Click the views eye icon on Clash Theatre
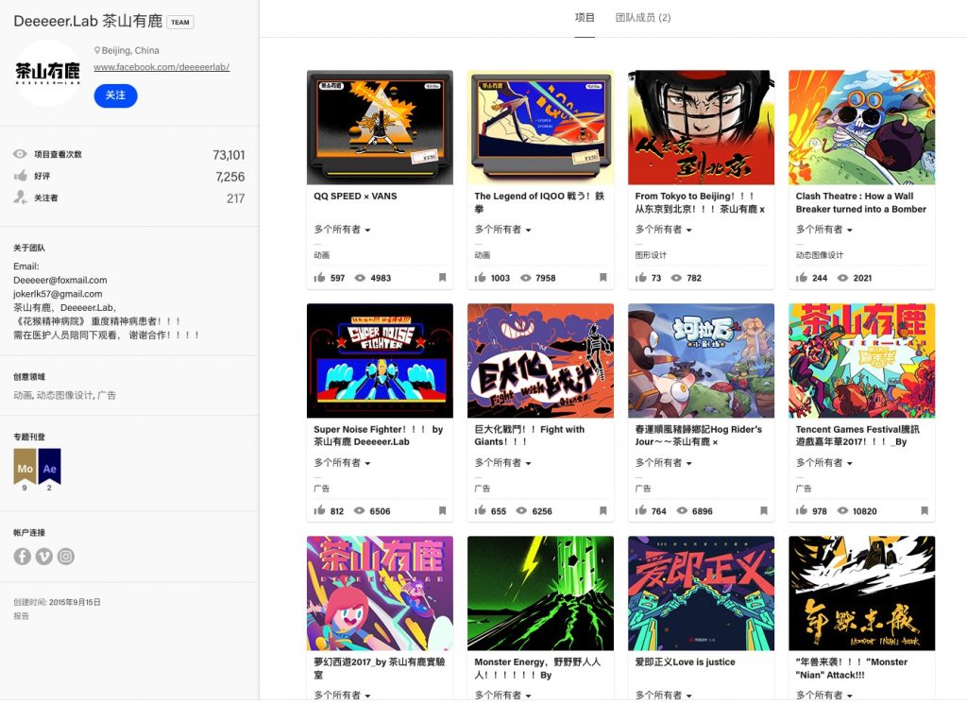Screen dimensions: 967x705 click(842, 278)
